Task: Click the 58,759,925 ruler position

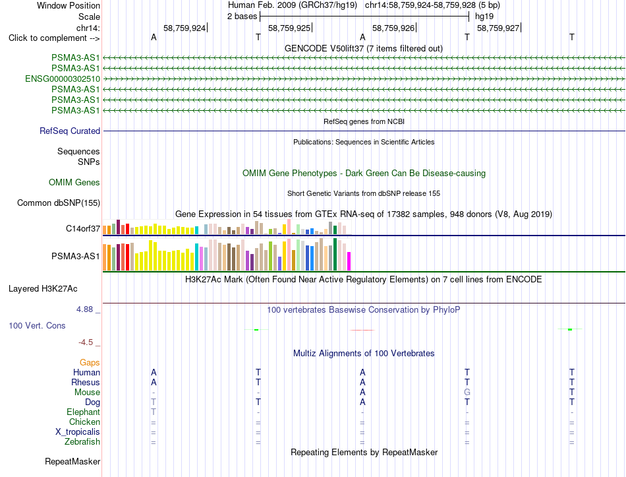Action: pos(289,28)
